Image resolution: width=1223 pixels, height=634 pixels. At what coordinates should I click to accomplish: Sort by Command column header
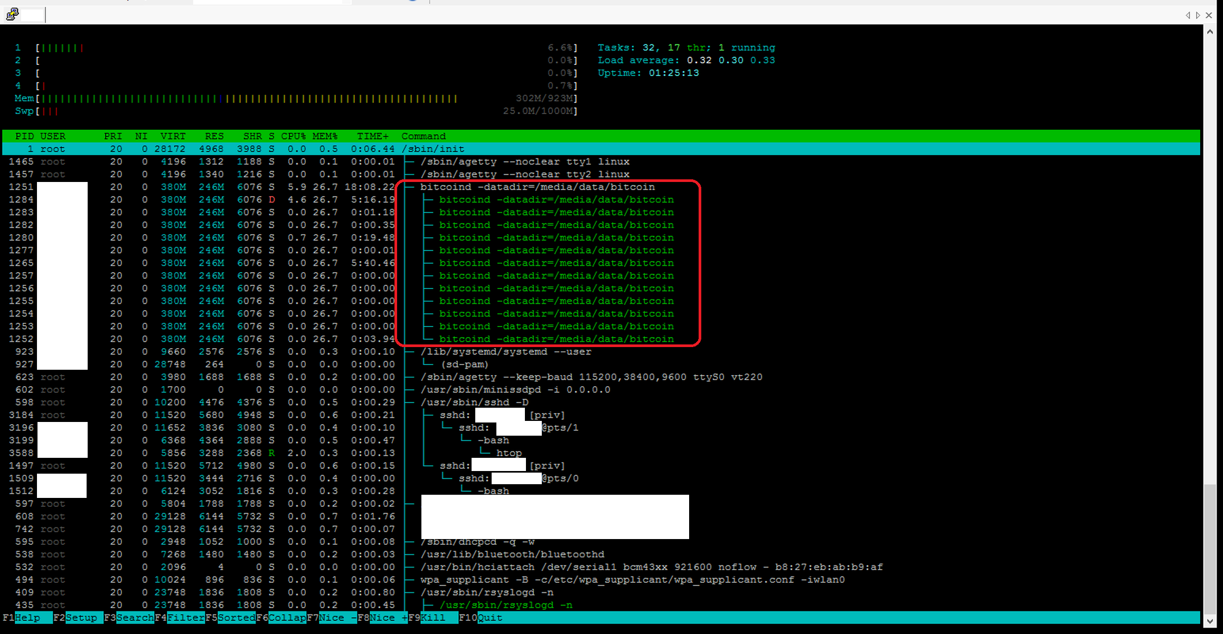pos(424,136)
